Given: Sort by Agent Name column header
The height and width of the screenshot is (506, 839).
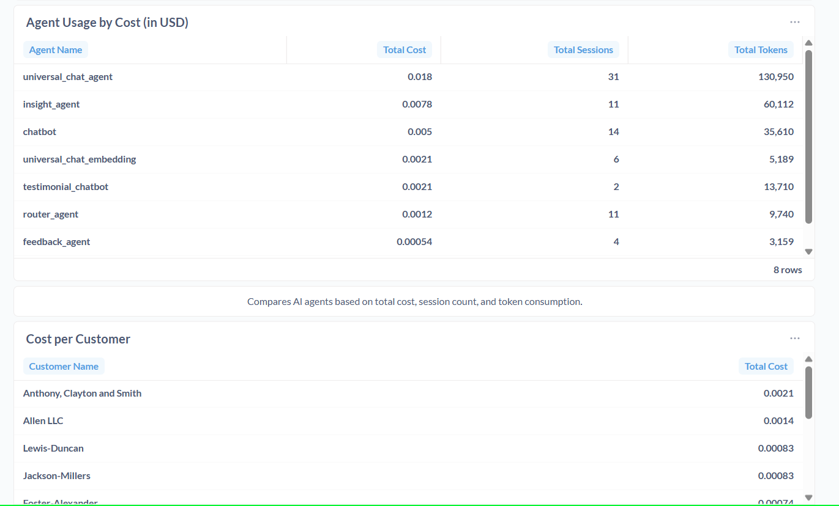Looking at the screenshot, I should click(x=56, y=50).
